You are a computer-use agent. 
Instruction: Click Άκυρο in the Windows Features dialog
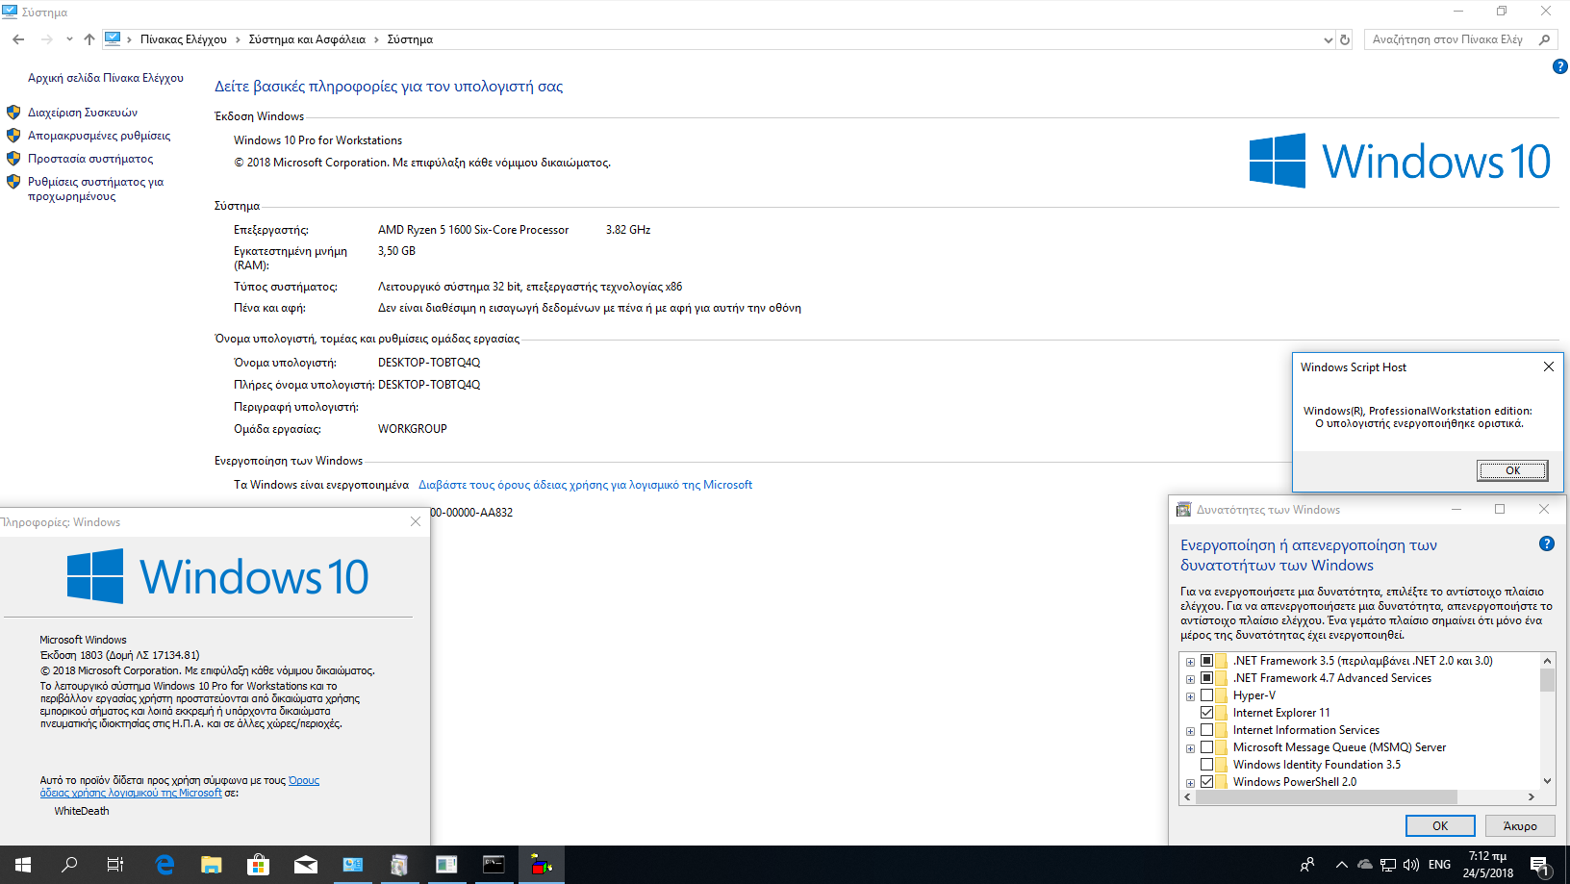pos(1520,825)
